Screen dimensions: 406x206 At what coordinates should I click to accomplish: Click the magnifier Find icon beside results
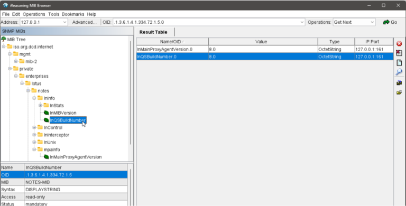pyautogui.click(x=399, y=72)
